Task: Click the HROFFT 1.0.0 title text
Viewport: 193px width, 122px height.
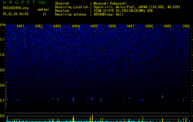Action: (24, 2)
